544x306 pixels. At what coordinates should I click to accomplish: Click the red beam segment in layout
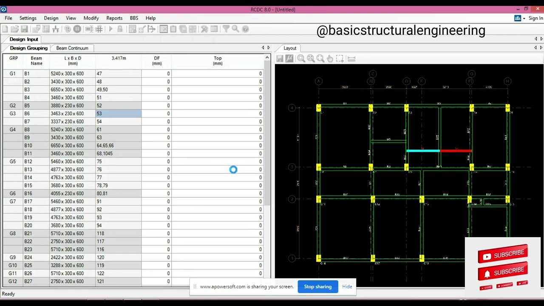pyautogui.click(x=456, y=150)
